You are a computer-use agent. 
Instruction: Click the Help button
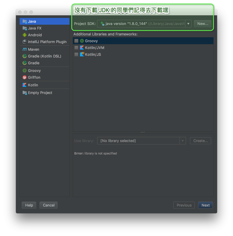point(29,205)
